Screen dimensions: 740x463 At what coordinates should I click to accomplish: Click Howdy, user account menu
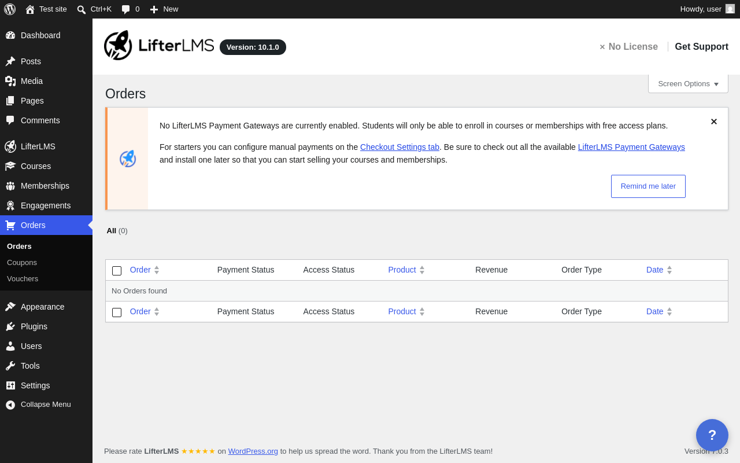pyautogui.click(x=707, y=9)
